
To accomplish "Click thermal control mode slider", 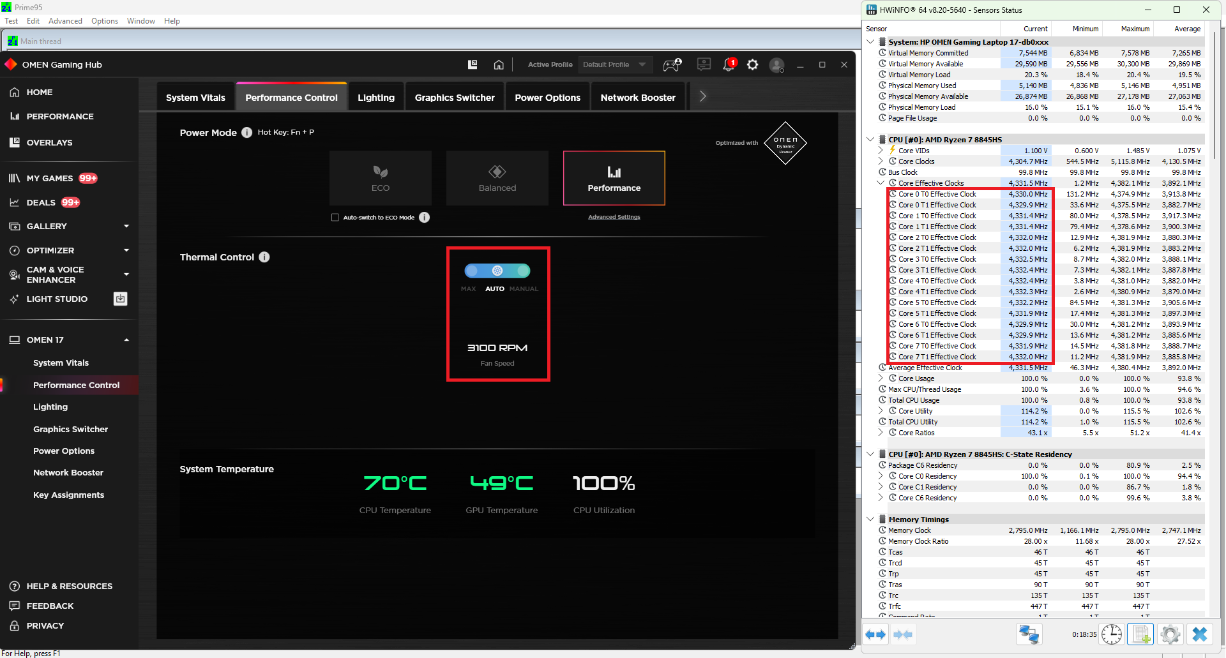I will point(497,271).
